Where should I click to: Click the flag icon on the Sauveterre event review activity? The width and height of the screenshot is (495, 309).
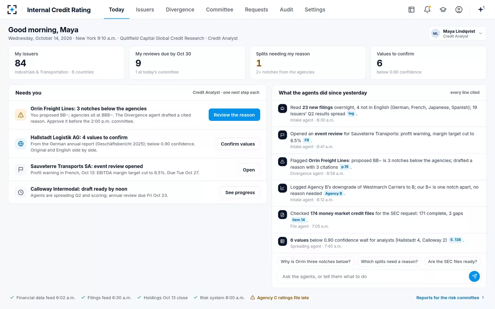click(x=282, y=135)
